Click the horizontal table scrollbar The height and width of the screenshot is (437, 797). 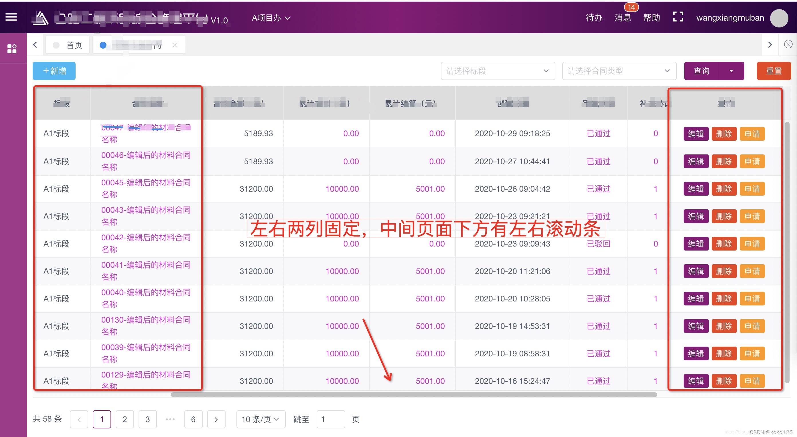[413, 394]
